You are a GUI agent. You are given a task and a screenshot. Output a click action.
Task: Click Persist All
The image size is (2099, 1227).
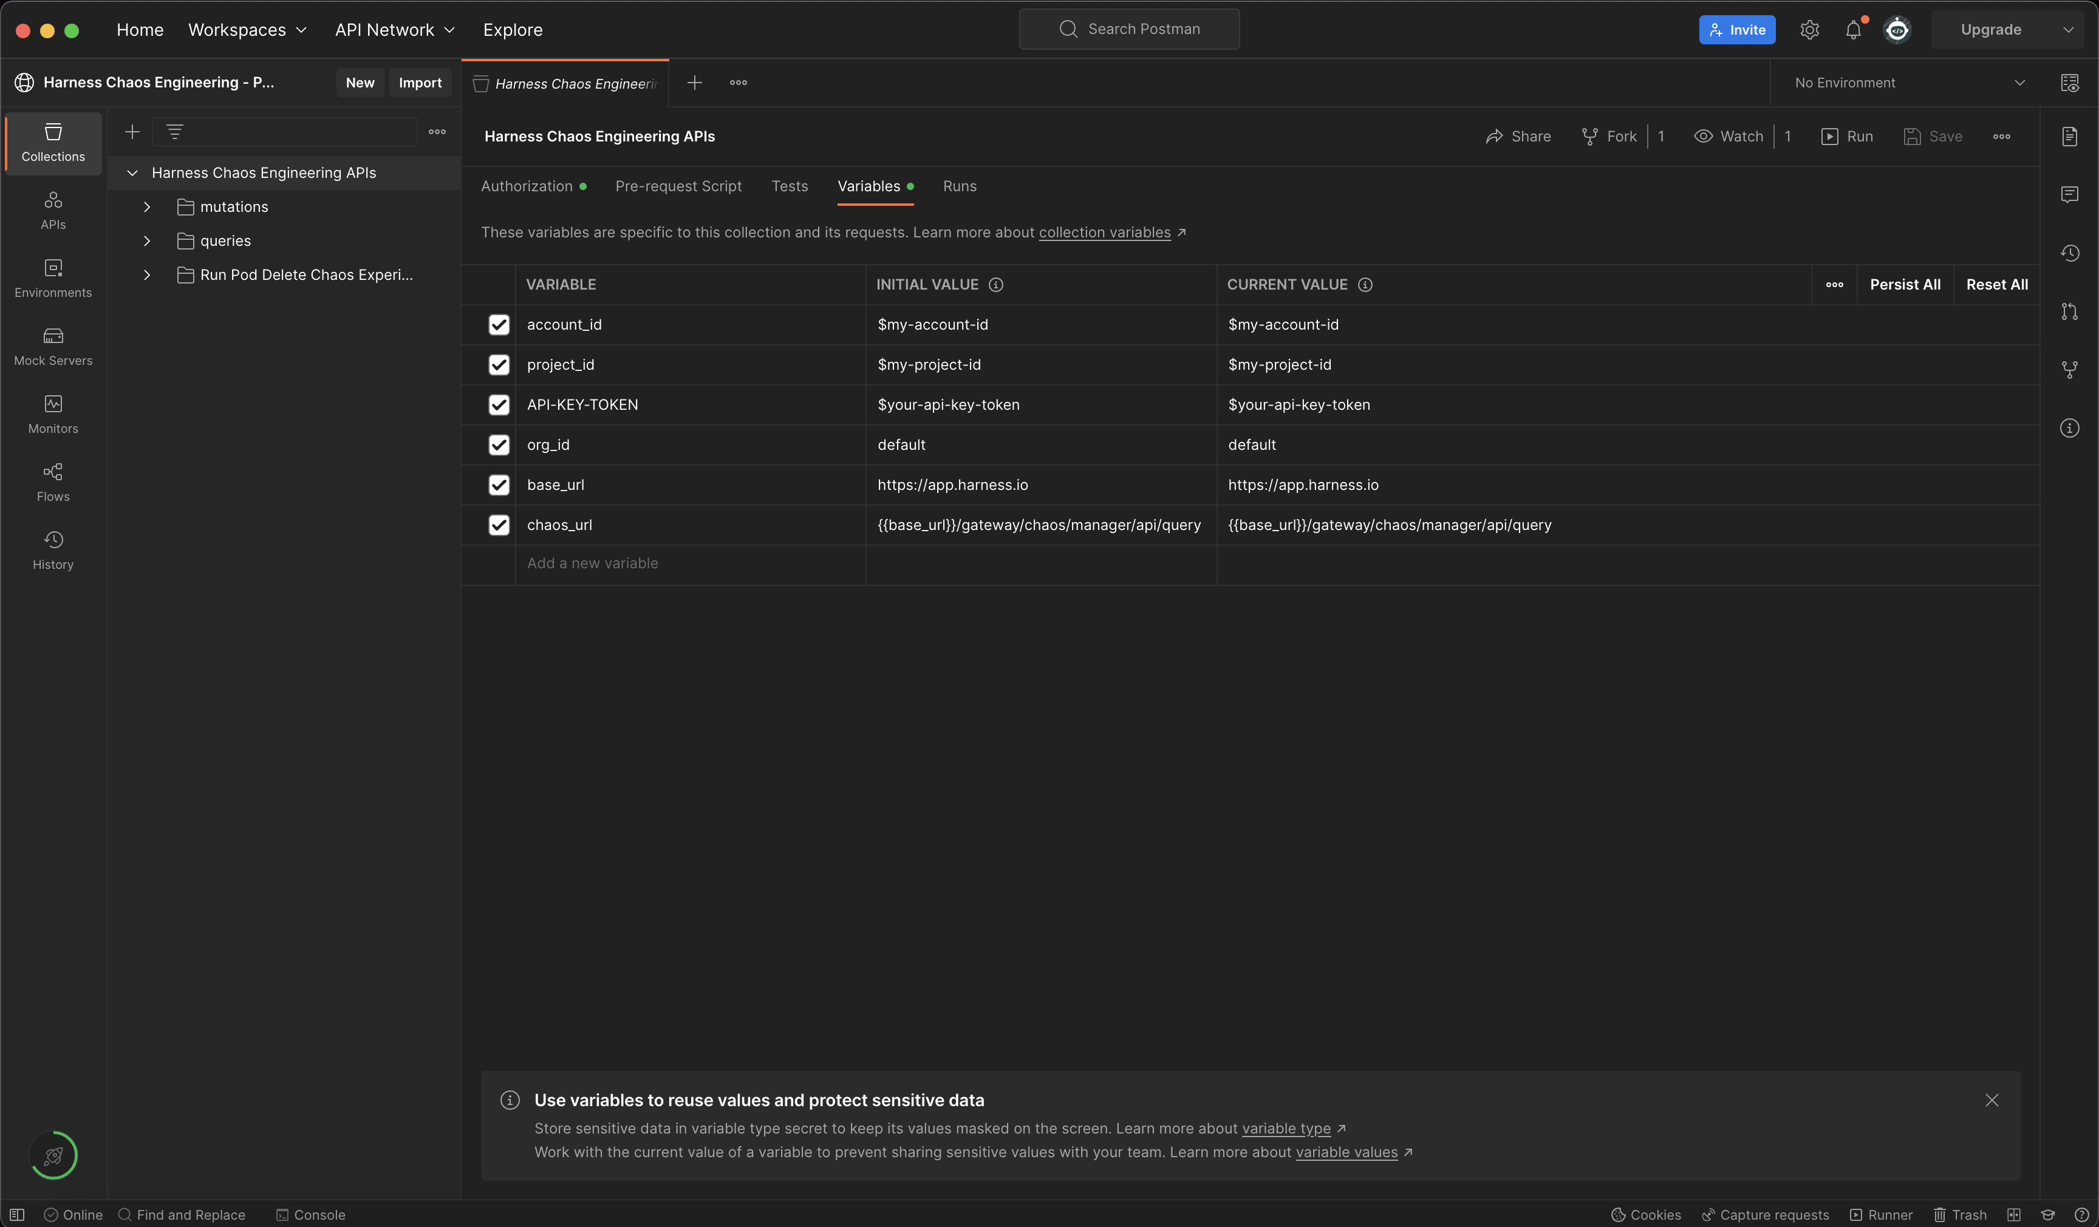tap(1905, 285)
